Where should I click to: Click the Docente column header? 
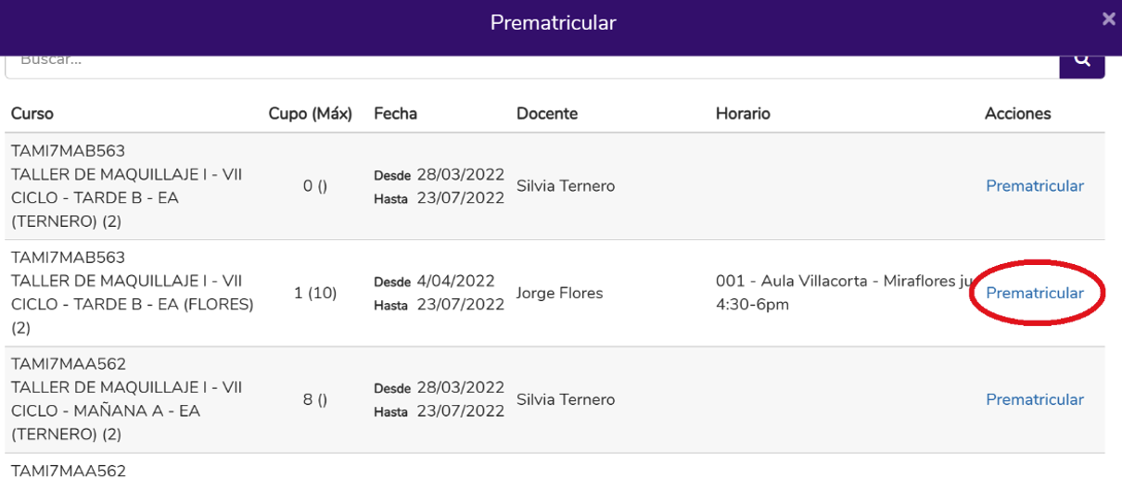pyautogui.click(x=547, y=114)
